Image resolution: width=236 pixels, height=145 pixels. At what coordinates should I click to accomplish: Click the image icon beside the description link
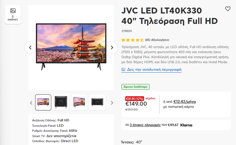coord(123,70)
